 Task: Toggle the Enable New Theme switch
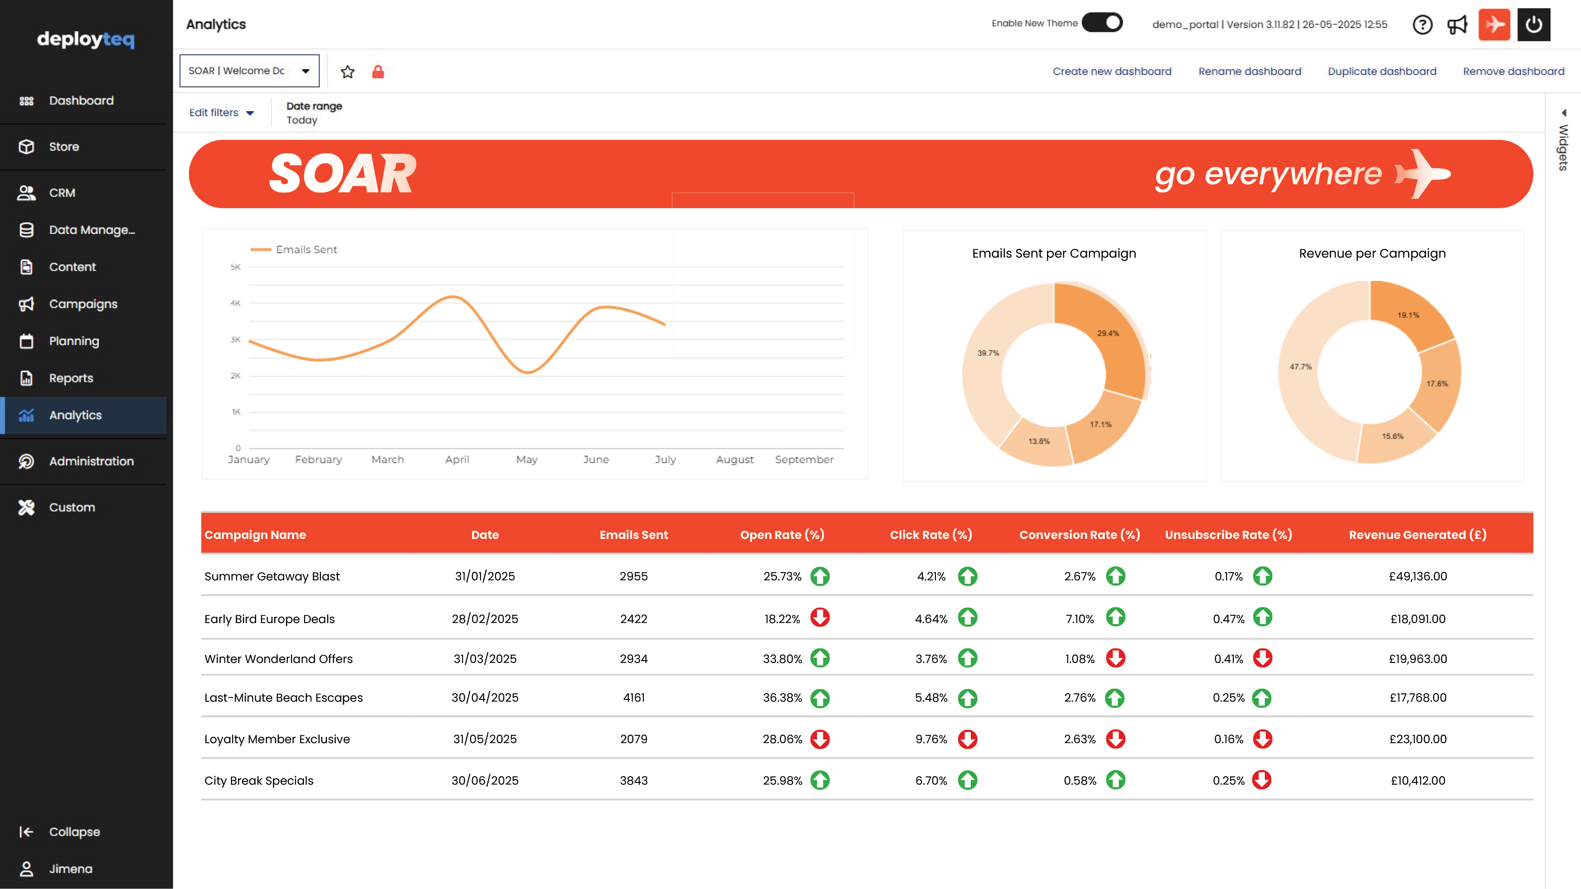pos(1102,23)
